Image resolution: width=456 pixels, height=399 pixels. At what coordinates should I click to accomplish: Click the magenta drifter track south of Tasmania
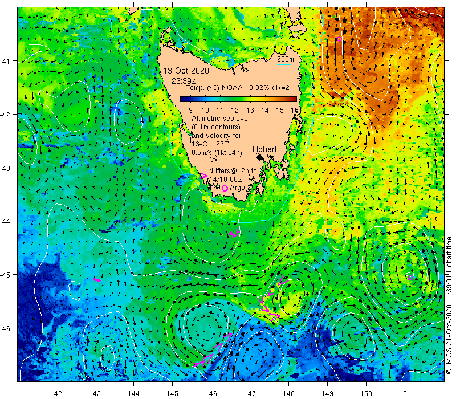(x=234, y=234)
